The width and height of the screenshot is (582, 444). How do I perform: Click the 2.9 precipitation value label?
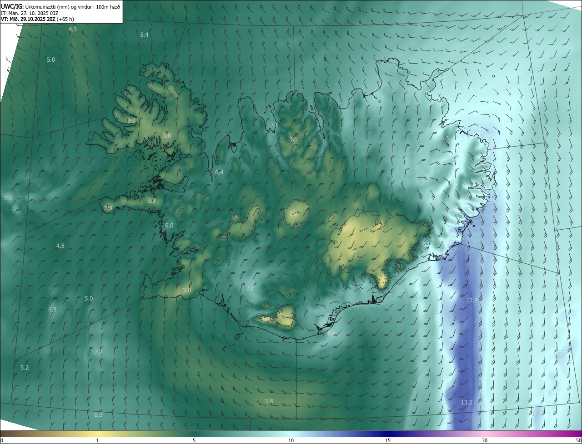pyautogui.click(x=108, y=208)
